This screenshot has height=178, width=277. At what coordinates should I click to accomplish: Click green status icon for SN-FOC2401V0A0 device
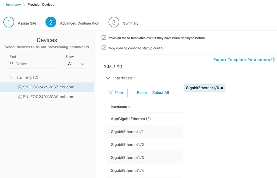(20, 97)
